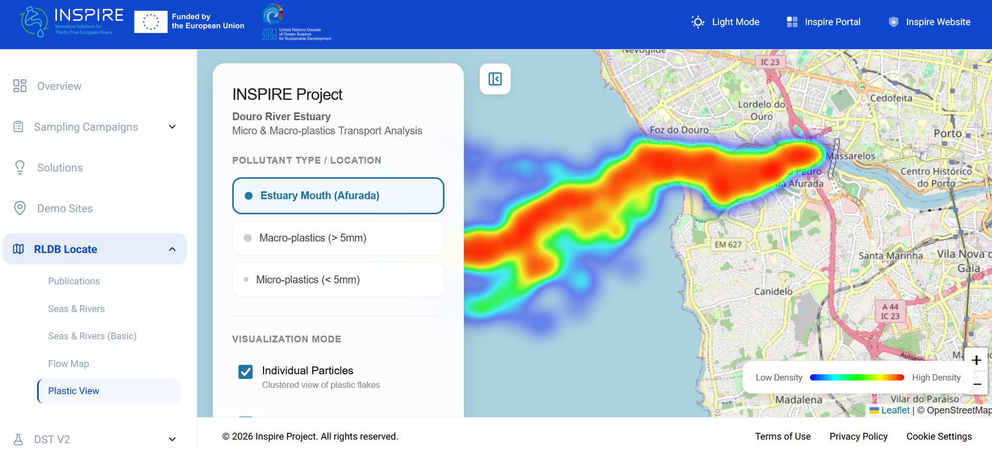Click the density gradient color bar

[x=857, y=377]
